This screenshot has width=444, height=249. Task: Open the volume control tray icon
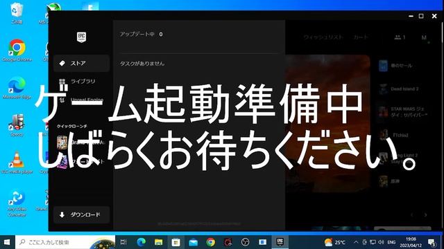tap(381, 242)
